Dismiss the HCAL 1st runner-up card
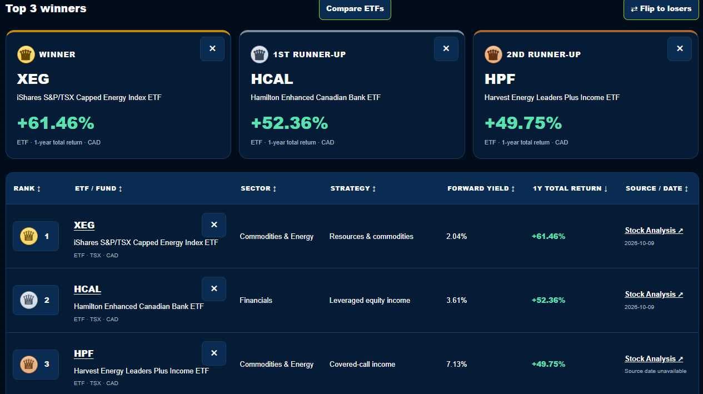 click(x=446, y=49)
